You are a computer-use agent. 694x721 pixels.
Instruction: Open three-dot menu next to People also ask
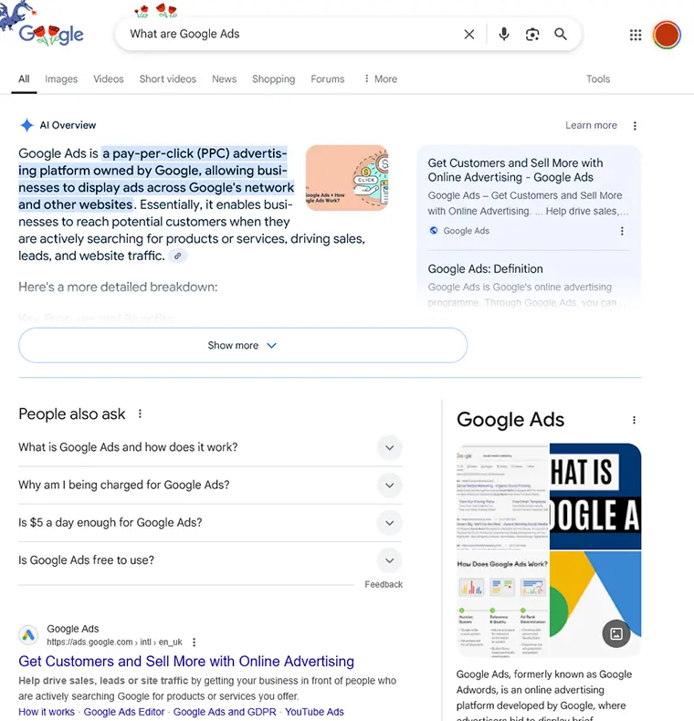[140, 413]
